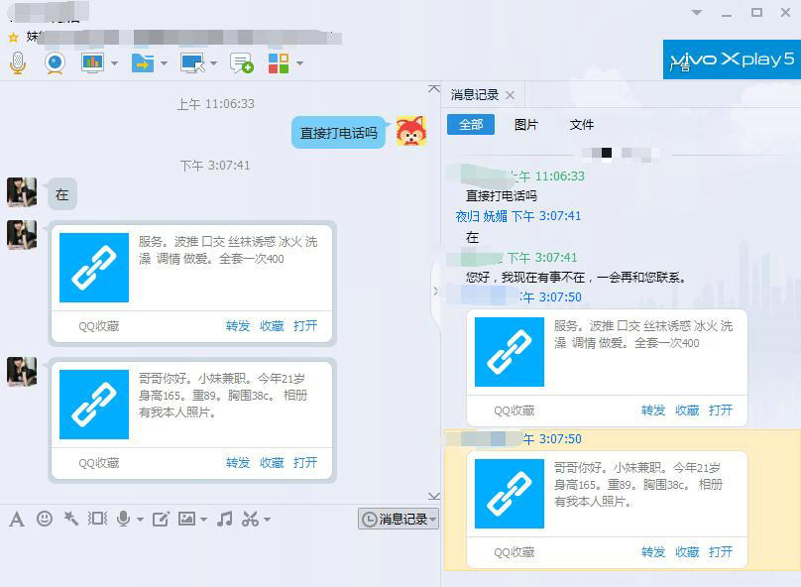Switch to the 文件 tab in message records
The image size is (801, 587).
583,125
